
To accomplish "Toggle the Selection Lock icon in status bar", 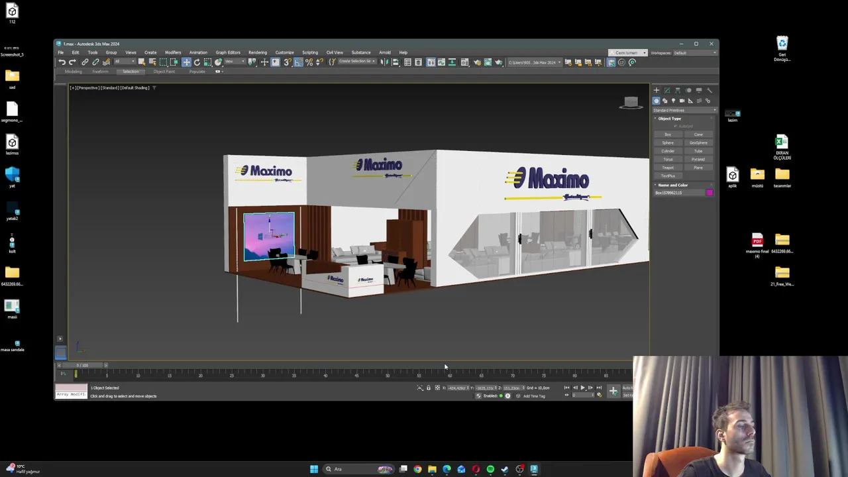I will pyautogui.click(x=428, y=388).
